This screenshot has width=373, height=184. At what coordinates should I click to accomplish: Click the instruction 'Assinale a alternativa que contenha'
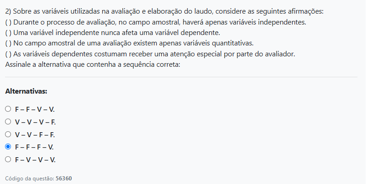tap(93, 65)
